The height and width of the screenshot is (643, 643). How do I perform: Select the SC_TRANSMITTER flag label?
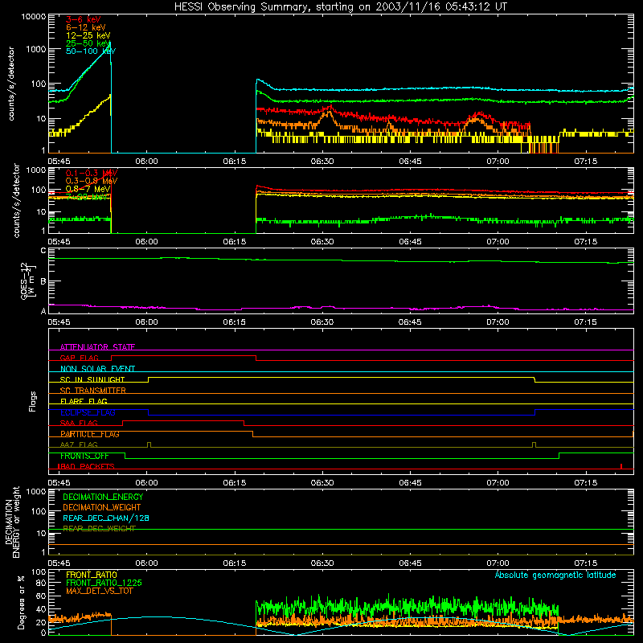click(93, 391)
